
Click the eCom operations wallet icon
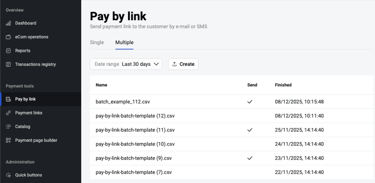click(x=8, y=37)
